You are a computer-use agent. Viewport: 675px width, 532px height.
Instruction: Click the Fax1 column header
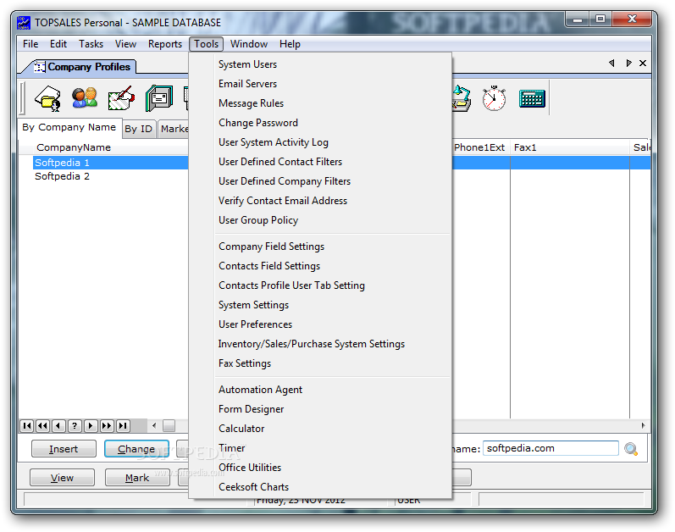point(569,147)
